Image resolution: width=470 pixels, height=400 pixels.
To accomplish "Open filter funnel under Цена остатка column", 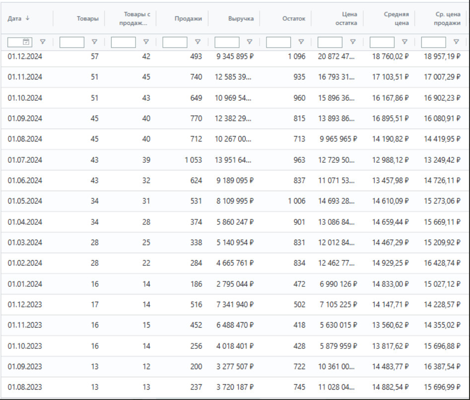I will click(x=352, y=42).
